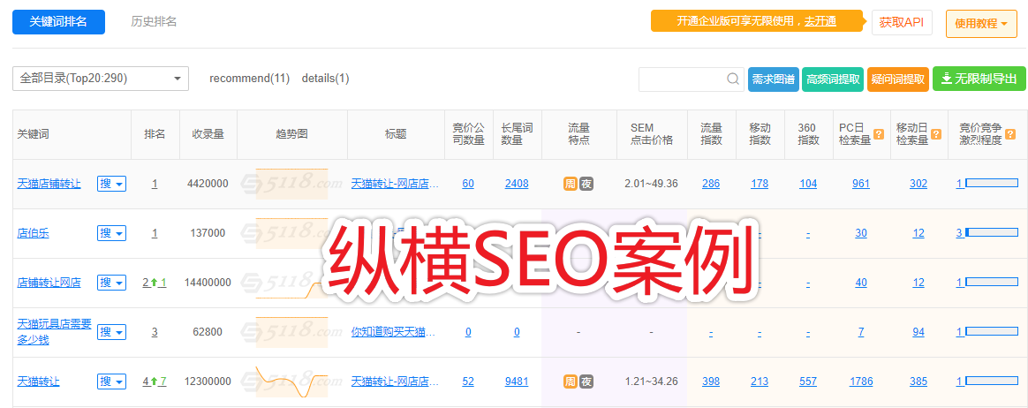Click the 去开通 link in orange banner
Screen dimensions: 1028x408
tap(820, 21)
